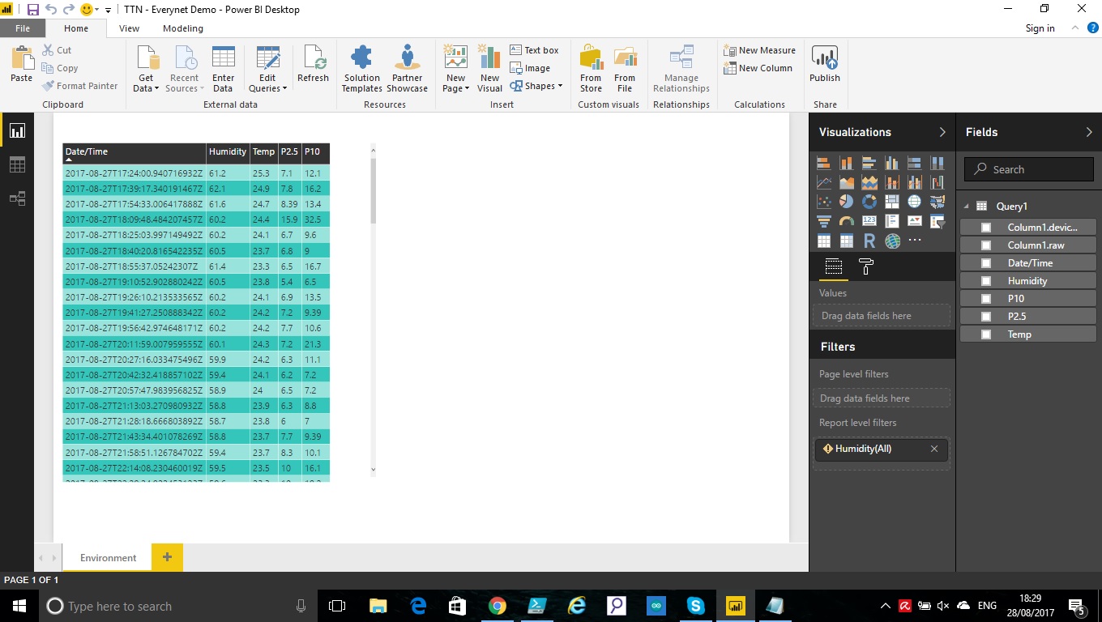Collapse the Visualizations pane chevron
Viewport: 1102px width, 622px height.
tap(942, 132)
